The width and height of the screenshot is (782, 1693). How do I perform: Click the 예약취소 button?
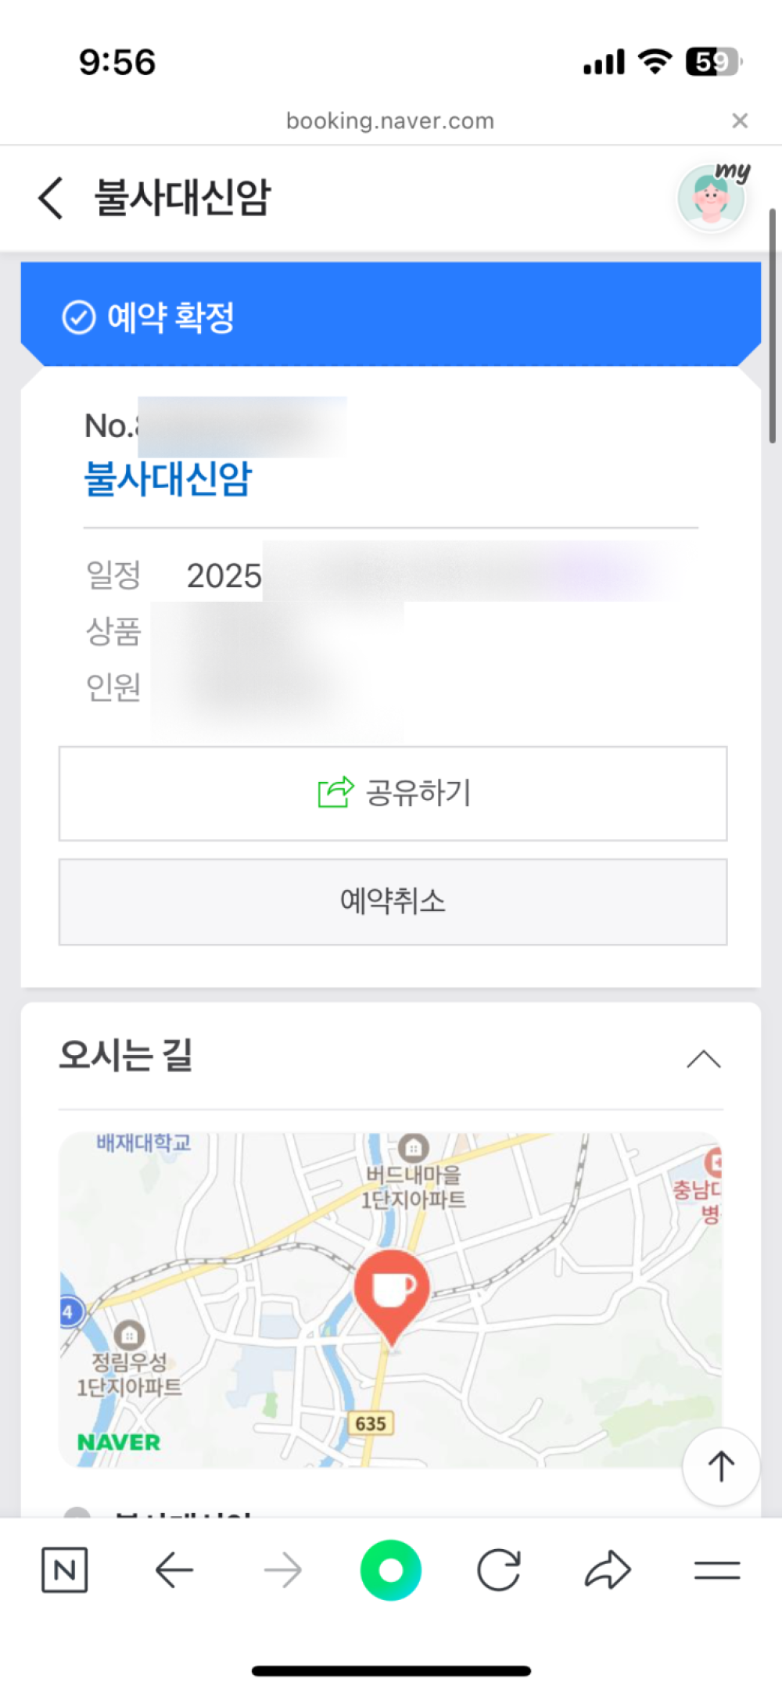click(393, 902)
